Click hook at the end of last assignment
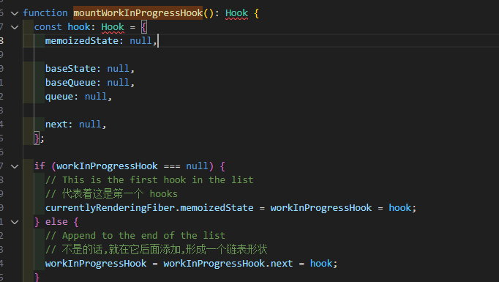 tap(321, 264)
